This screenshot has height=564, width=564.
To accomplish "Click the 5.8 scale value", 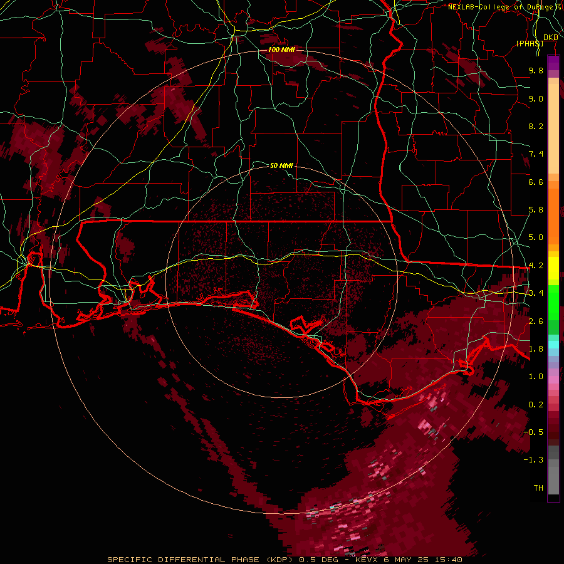I will (x=536, y=210).
